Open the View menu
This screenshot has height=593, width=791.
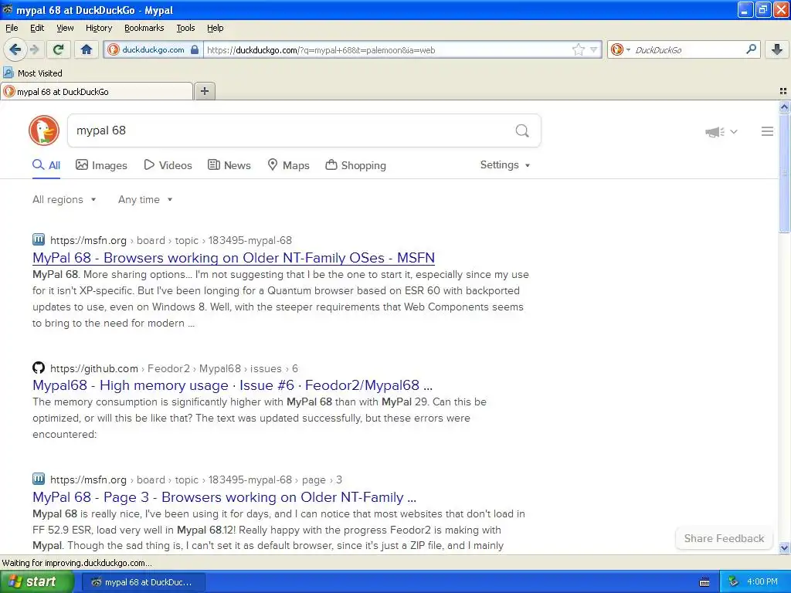pyautogui.click(x=65, y=28)
